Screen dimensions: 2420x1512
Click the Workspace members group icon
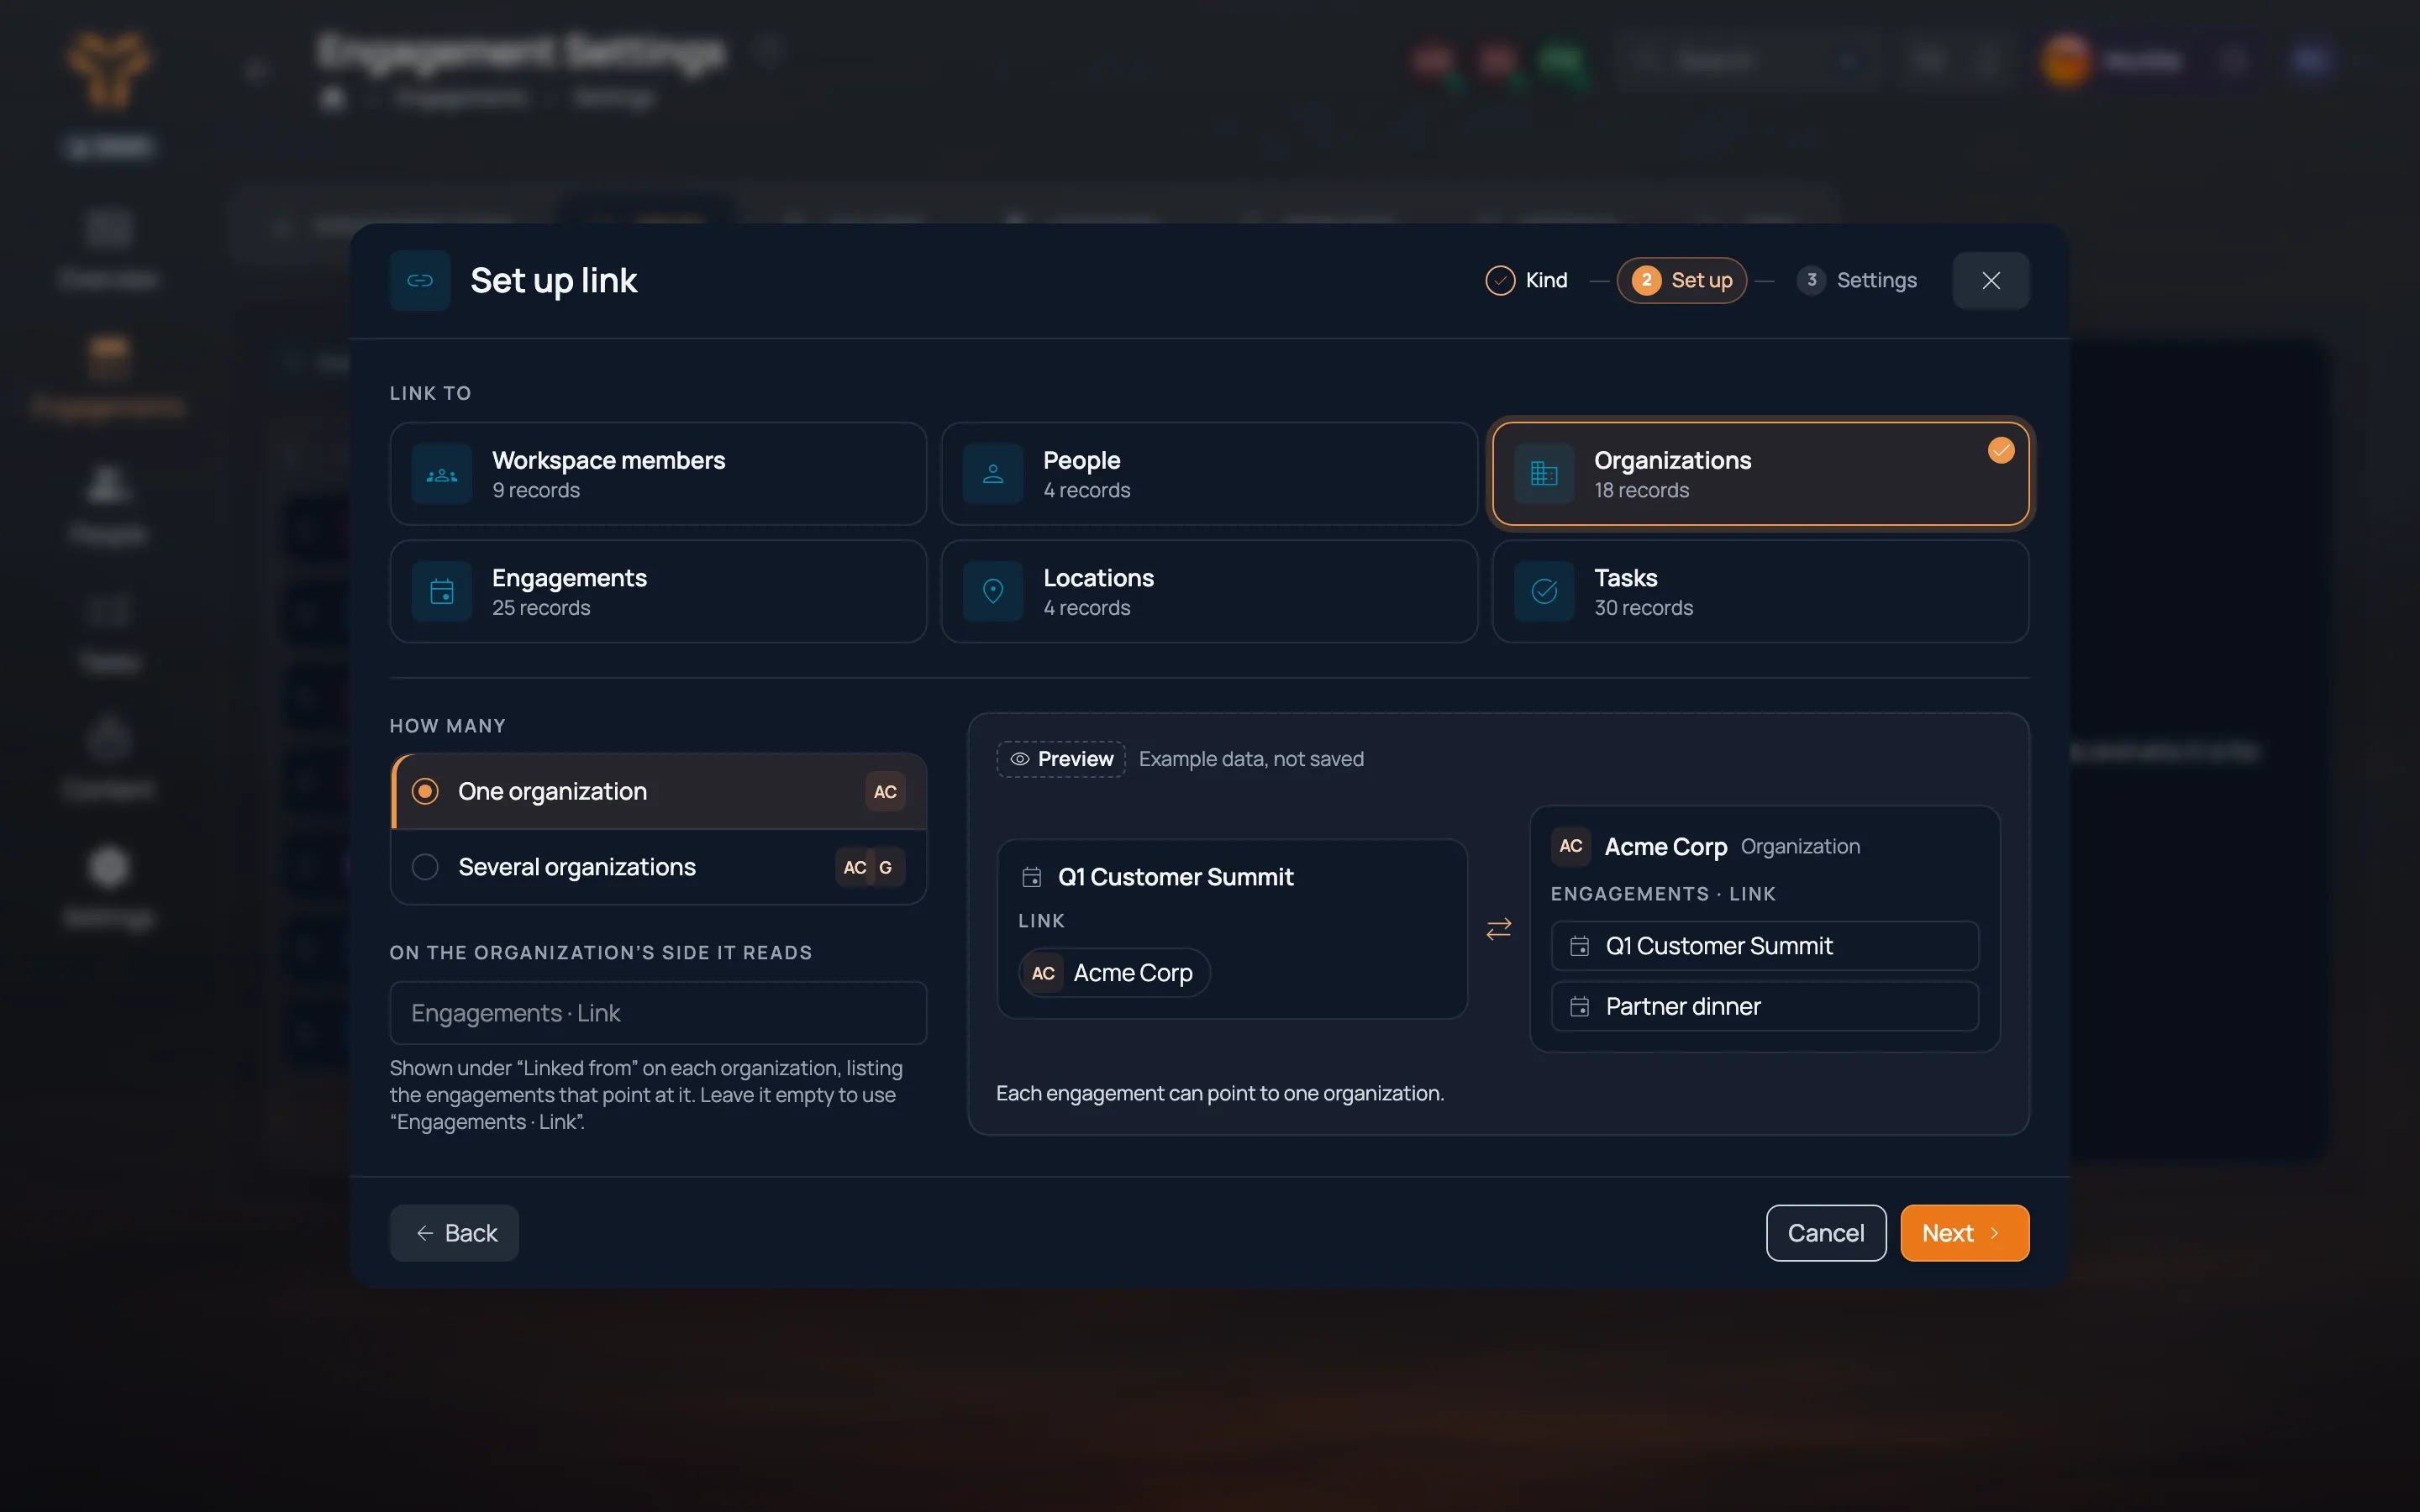pyautogui.click(x=442, y=474)
